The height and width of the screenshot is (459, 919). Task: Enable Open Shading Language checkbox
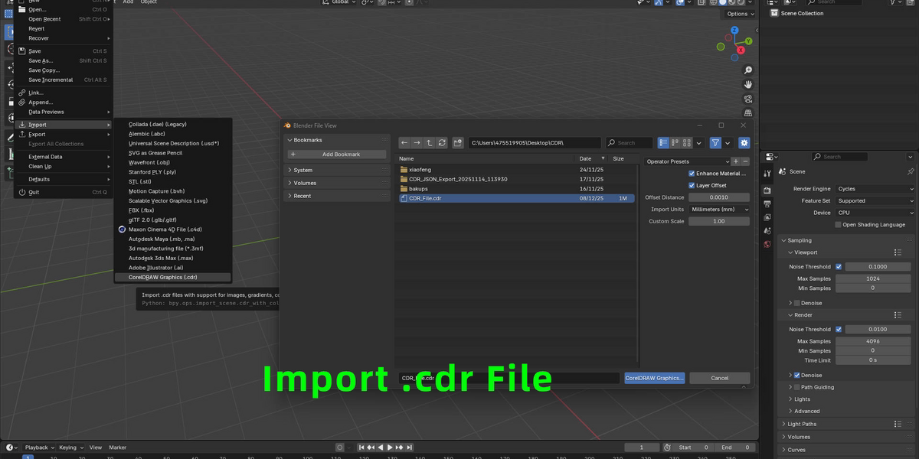[x=838, y=224]
